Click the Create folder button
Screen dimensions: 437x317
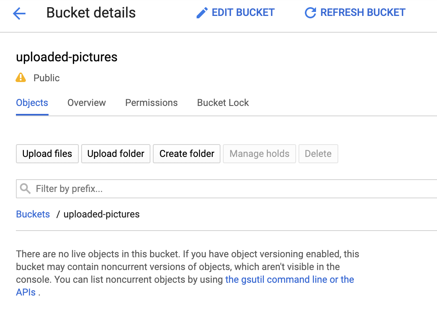(x=187, y=154)
